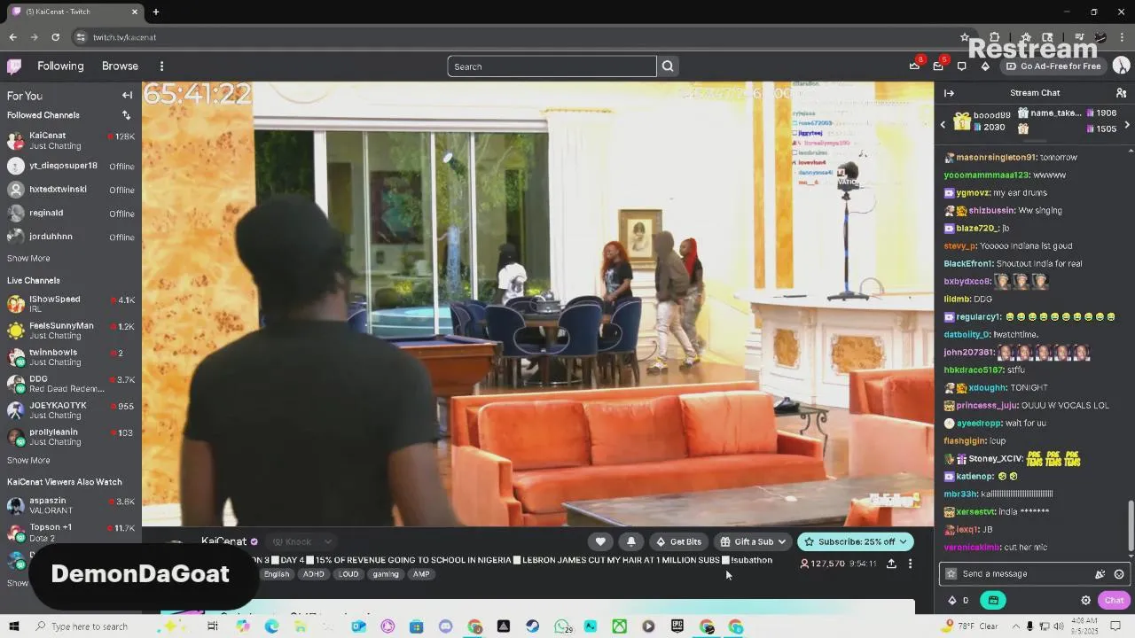The width and height of the screenshot is (1135, 638).
Task: Open the whispers speech bubble icon
Action: click(x=961, y=66)
